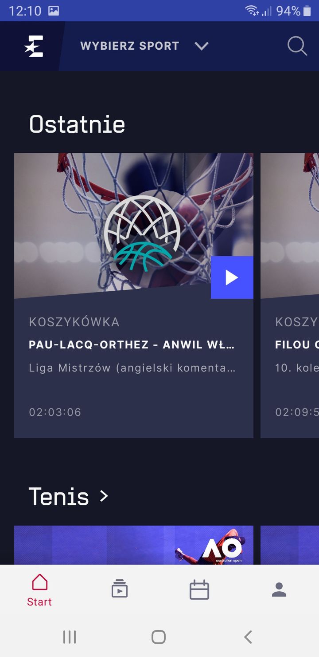Tap the Eurosport logo icon

click(34, 46)
